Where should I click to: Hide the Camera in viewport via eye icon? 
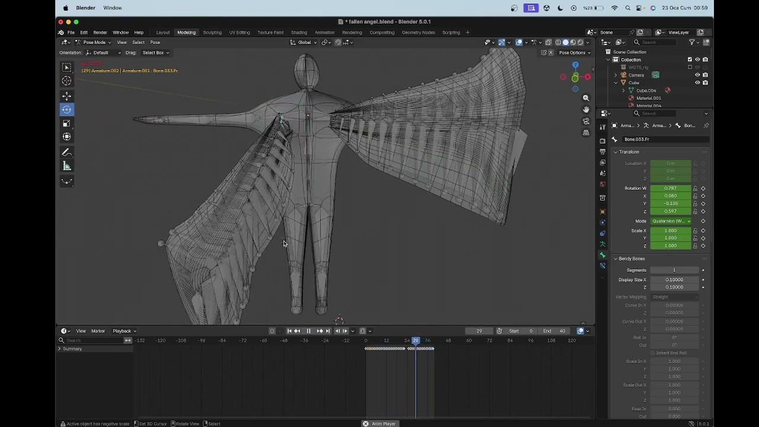click(697, 75)
